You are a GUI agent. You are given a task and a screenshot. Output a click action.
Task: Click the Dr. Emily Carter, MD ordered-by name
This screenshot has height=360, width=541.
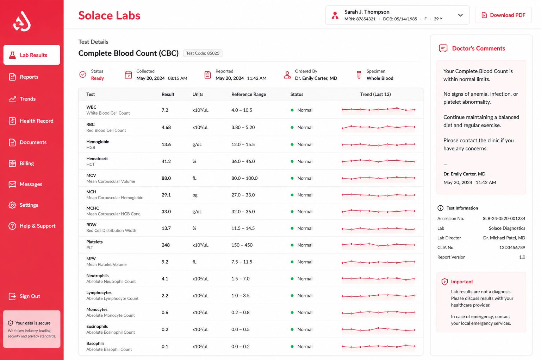point(316,78)
